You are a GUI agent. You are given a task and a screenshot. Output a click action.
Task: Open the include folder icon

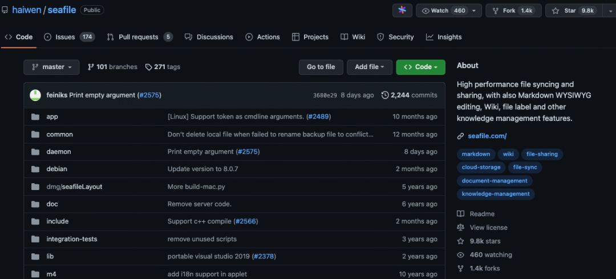35,221
